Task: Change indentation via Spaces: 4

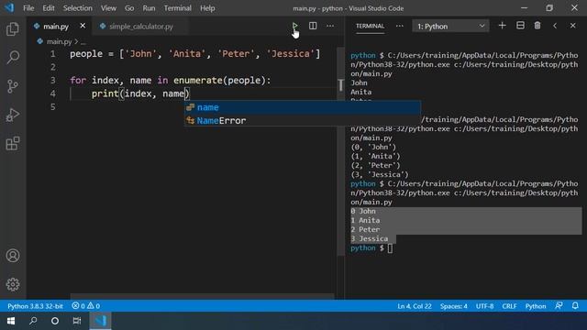Action: coord(453,305)
